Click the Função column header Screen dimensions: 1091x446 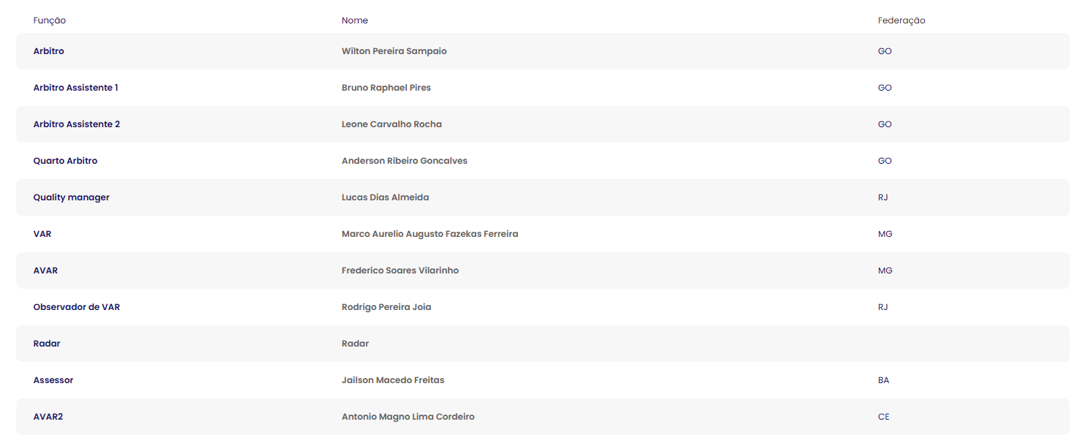click(x=50, y=20)
